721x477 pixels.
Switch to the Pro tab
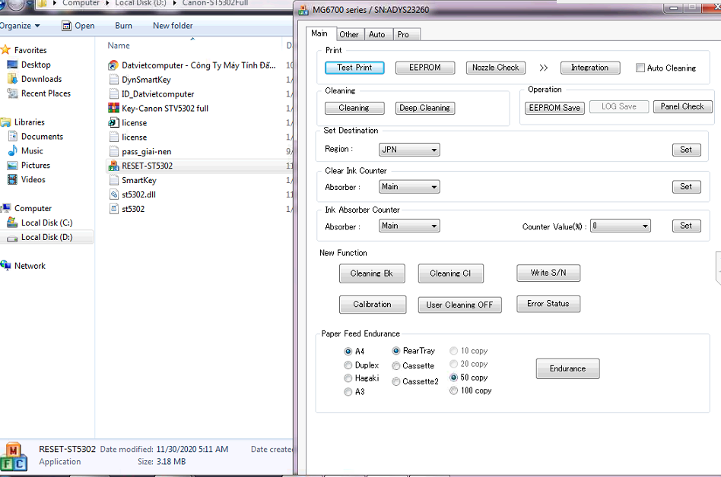(403, 34)
